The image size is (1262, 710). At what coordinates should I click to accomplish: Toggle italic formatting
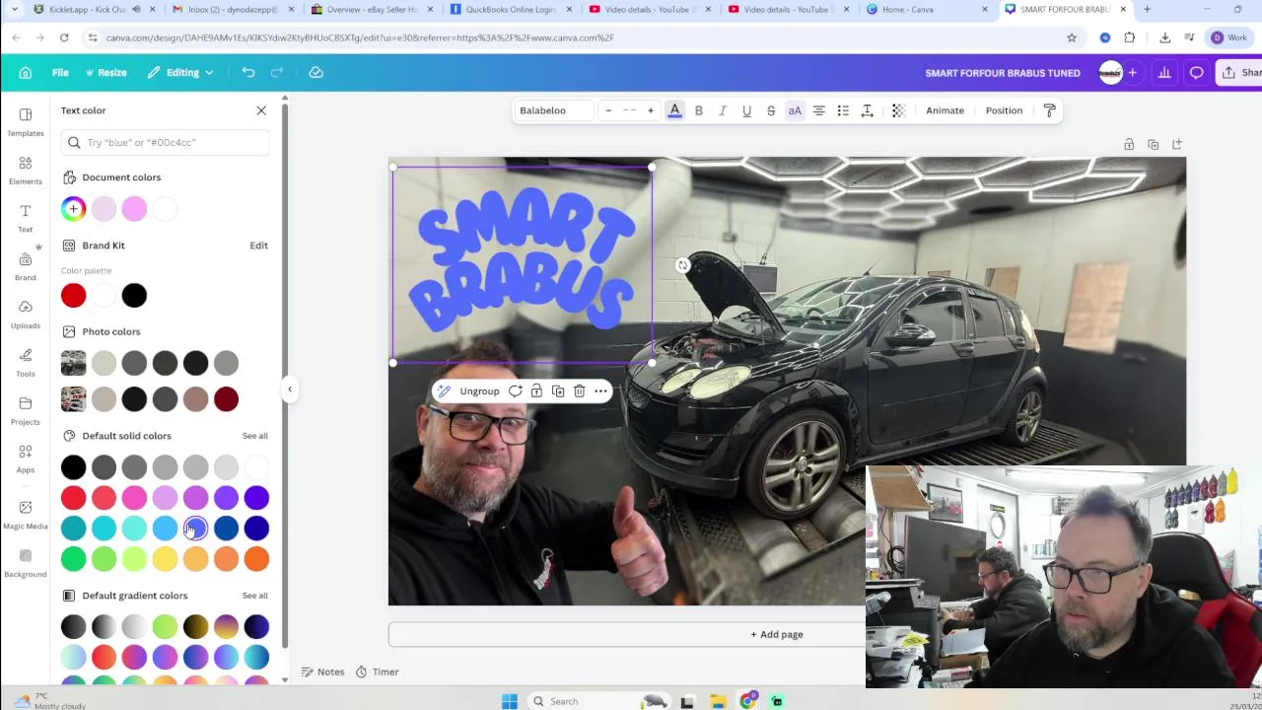click(x=723, y=110)
